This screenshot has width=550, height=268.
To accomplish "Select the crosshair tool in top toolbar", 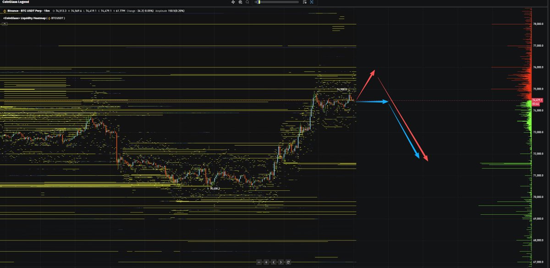I will click(233, 2).
